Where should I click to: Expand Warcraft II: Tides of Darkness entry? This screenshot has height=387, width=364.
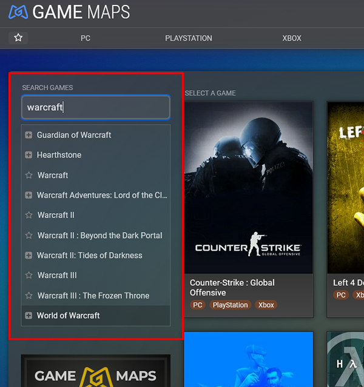point(29,256)
